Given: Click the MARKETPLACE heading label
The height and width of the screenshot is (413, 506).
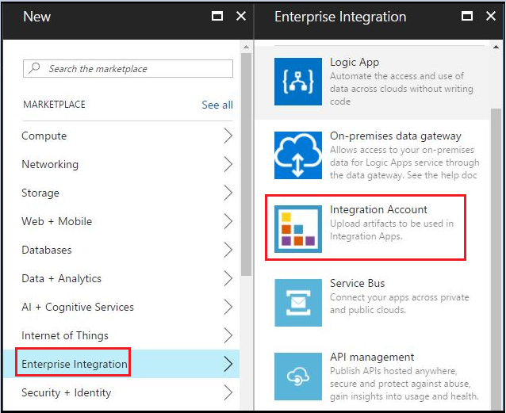Looking at the screenshot, I should (54, 105).
